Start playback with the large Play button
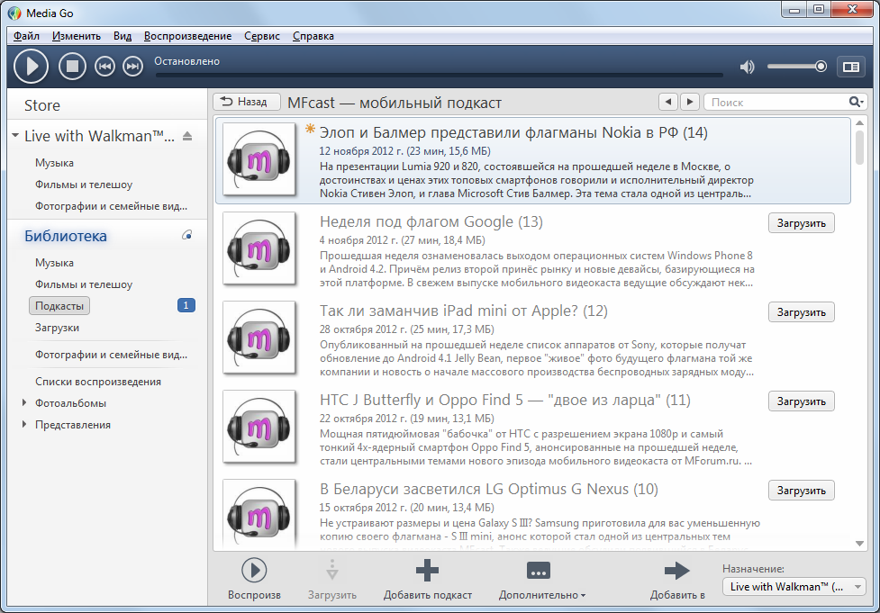 (31, 67)
